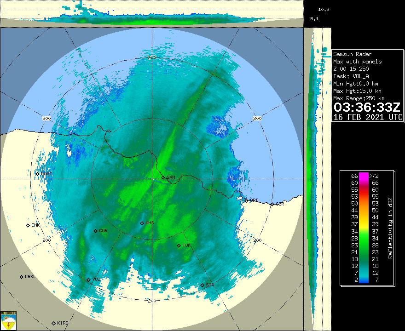Screen dimensions: 405x331
Task: Pick the KRKL station diamond marker
Action: [22, 277]
